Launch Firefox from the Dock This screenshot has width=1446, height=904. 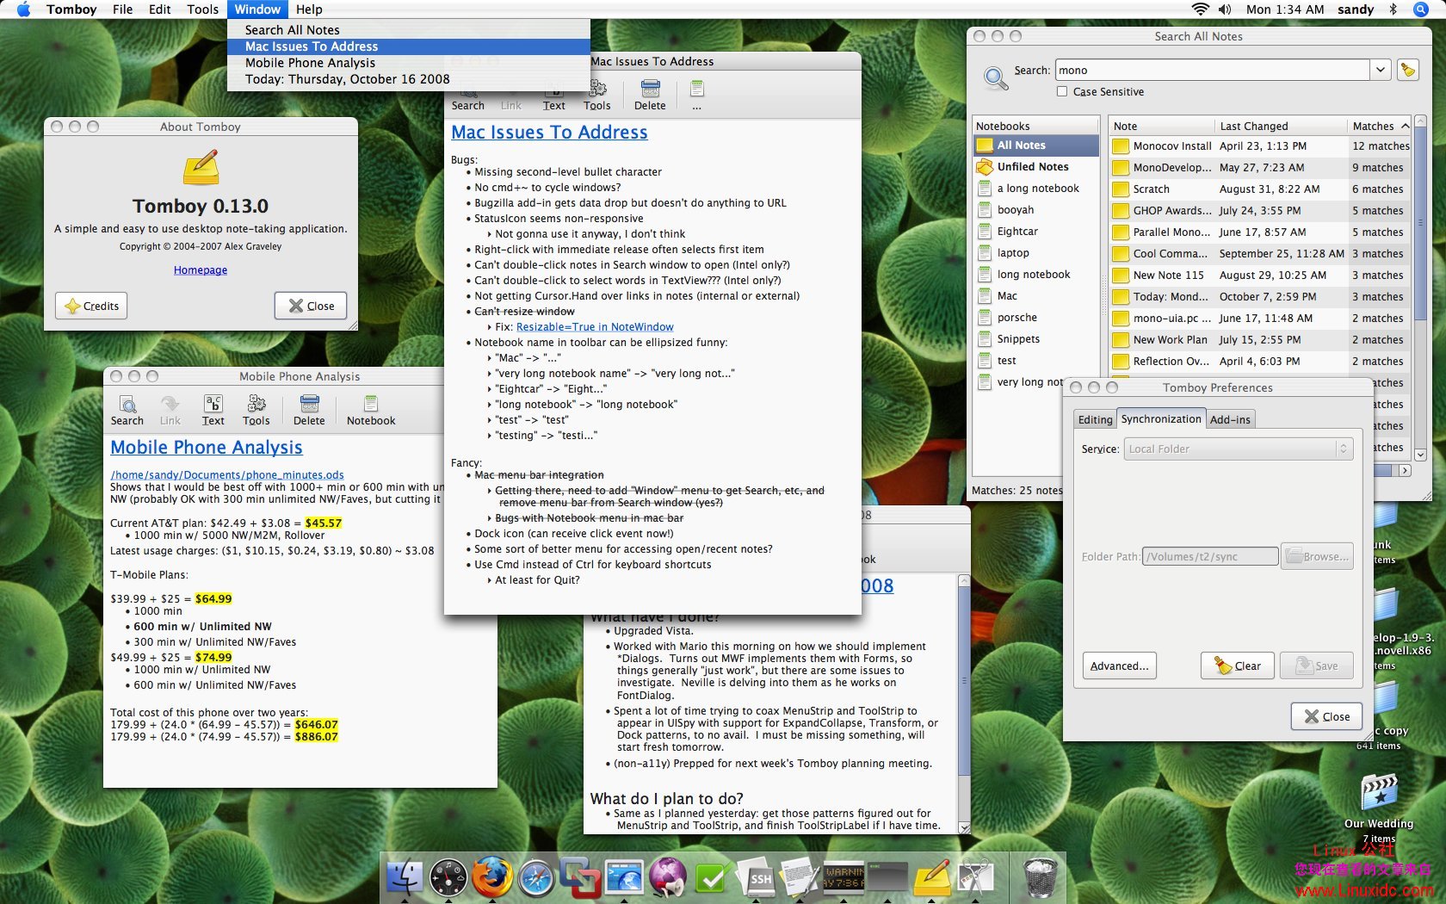[x=492, y=878]
